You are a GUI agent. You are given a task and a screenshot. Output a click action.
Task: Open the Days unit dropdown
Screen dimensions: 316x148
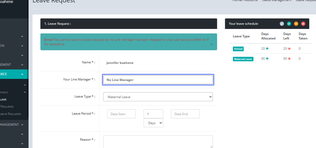(x=153, y=123)
